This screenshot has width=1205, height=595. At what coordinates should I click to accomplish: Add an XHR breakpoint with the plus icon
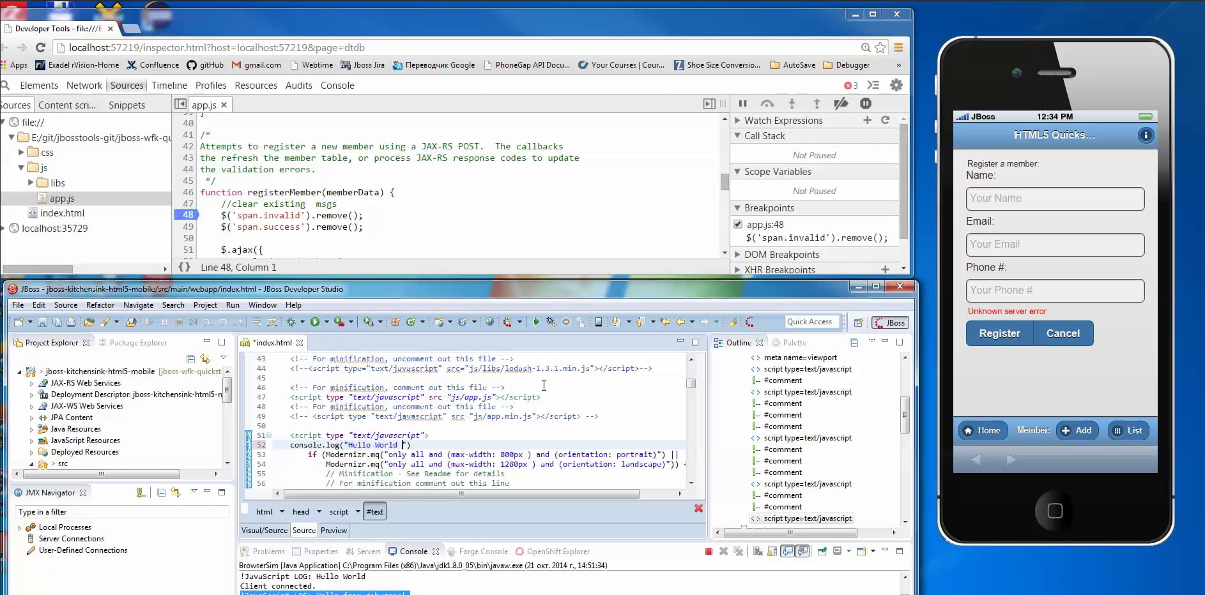click(885, 269)
